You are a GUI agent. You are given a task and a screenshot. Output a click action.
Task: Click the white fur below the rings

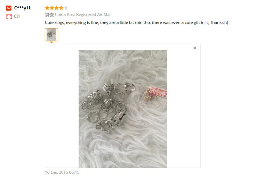[x=123, y=151]
